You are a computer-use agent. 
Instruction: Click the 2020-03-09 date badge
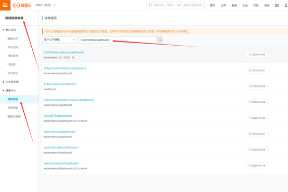tap(257, 86)
